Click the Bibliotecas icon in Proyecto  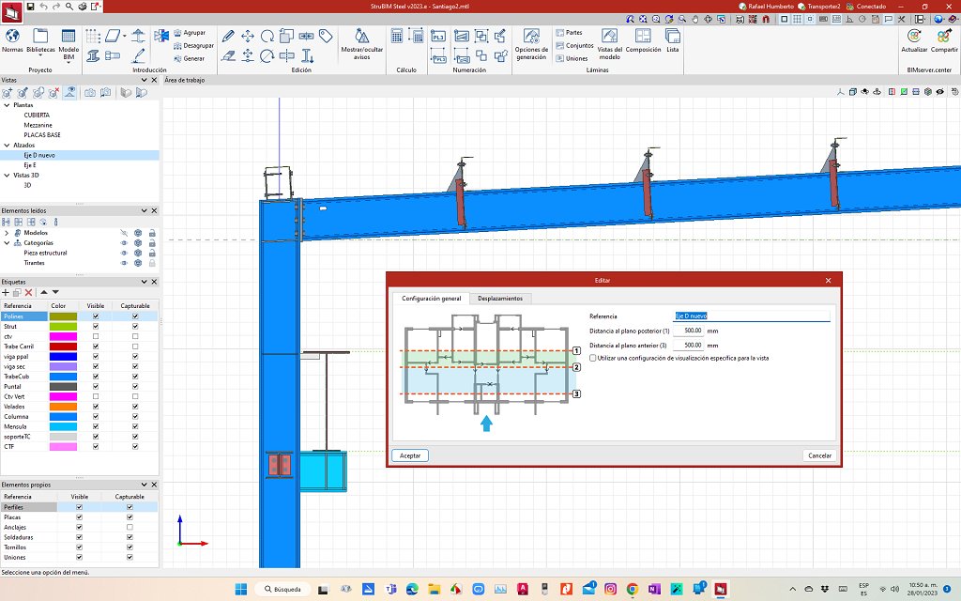point(40,36)
